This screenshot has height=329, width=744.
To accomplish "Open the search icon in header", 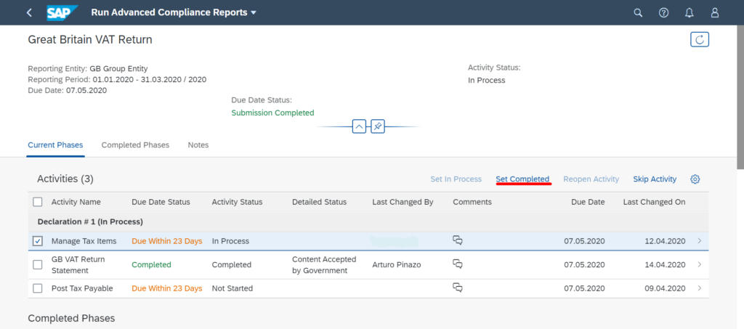I will click(638, 13).
